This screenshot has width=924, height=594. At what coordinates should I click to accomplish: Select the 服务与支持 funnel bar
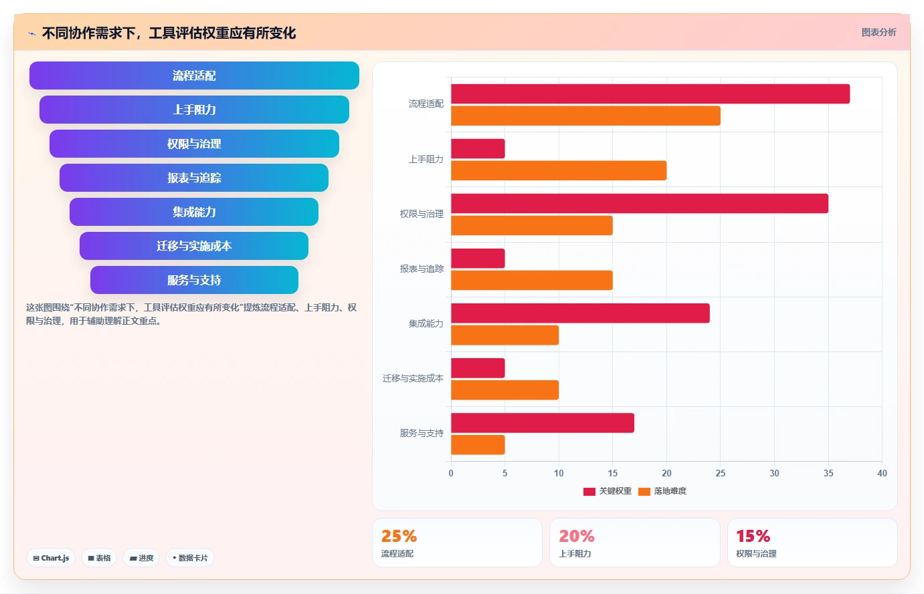(x=194, y=280)
